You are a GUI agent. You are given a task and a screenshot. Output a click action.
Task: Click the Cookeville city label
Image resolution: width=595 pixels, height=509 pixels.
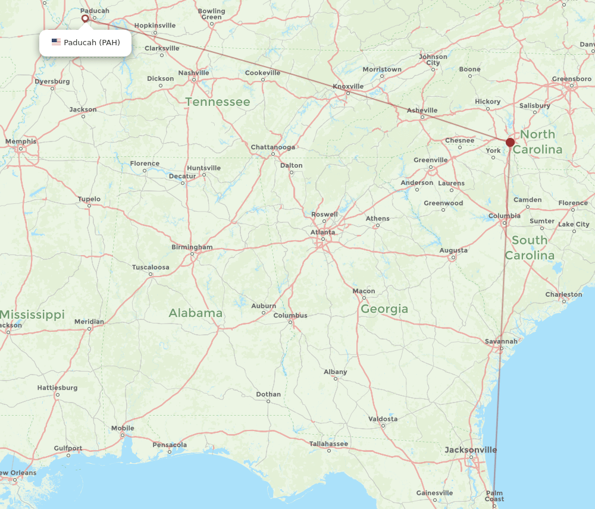(262, 73)
